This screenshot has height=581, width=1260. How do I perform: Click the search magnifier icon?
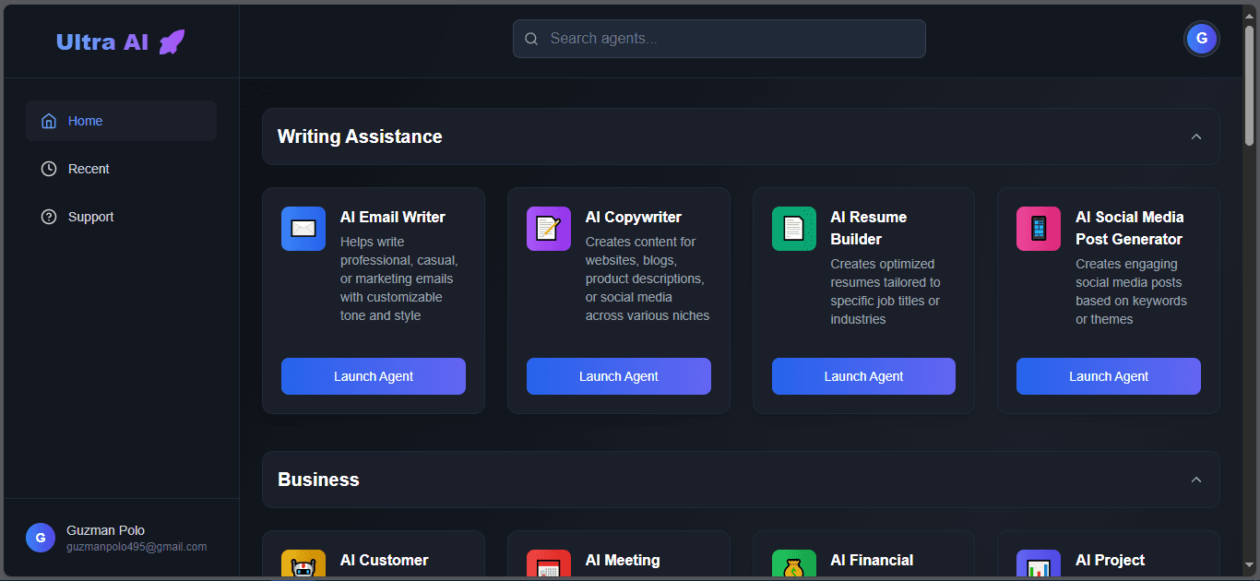tap(531, 39)
